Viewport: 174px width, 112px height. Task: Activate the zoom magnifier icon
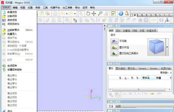pyautogui.click(x=100, y=14)
